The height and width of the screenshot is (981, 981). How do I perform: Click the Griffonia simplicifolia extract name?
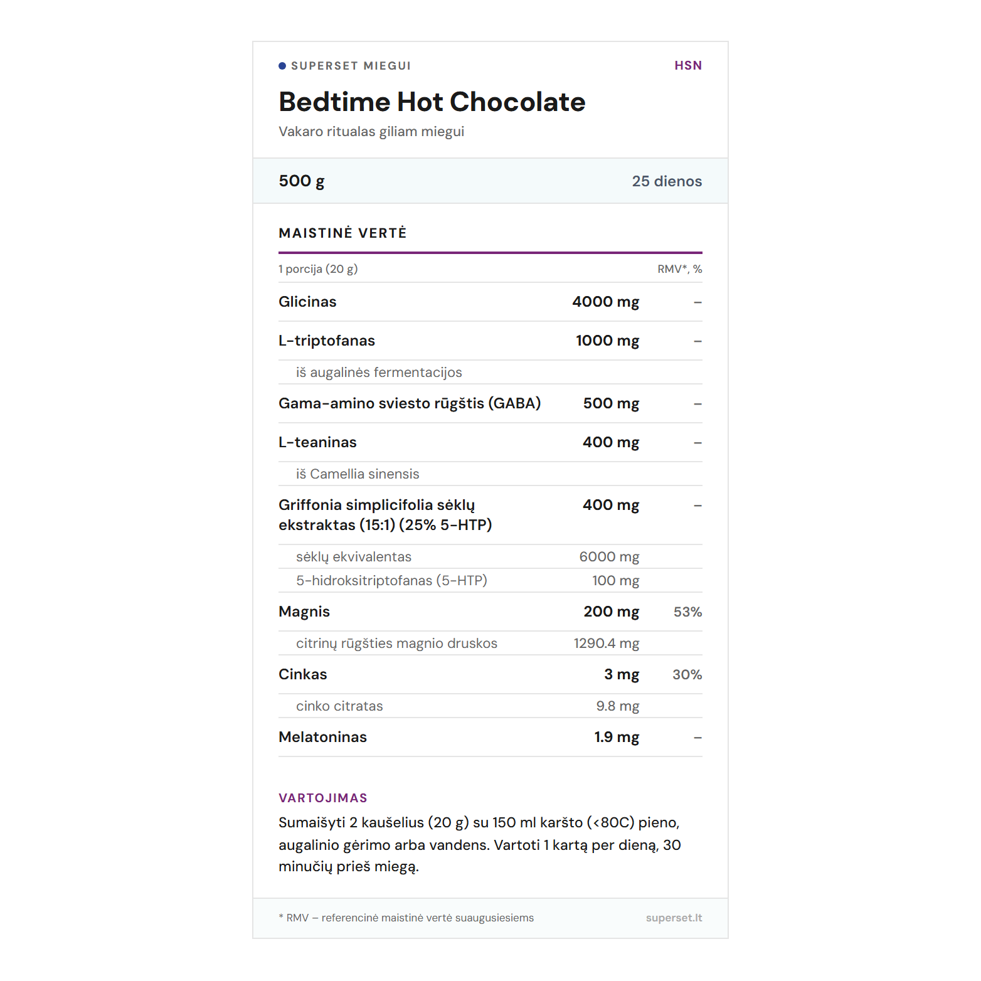pos(385,515)
